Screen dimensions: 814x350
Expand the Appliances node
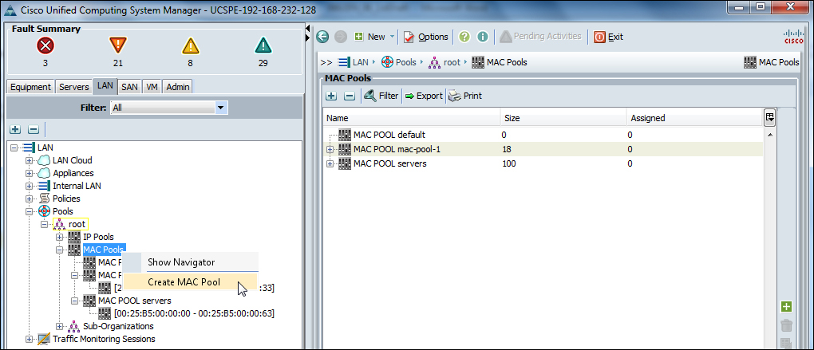click(x=29, y=173)
